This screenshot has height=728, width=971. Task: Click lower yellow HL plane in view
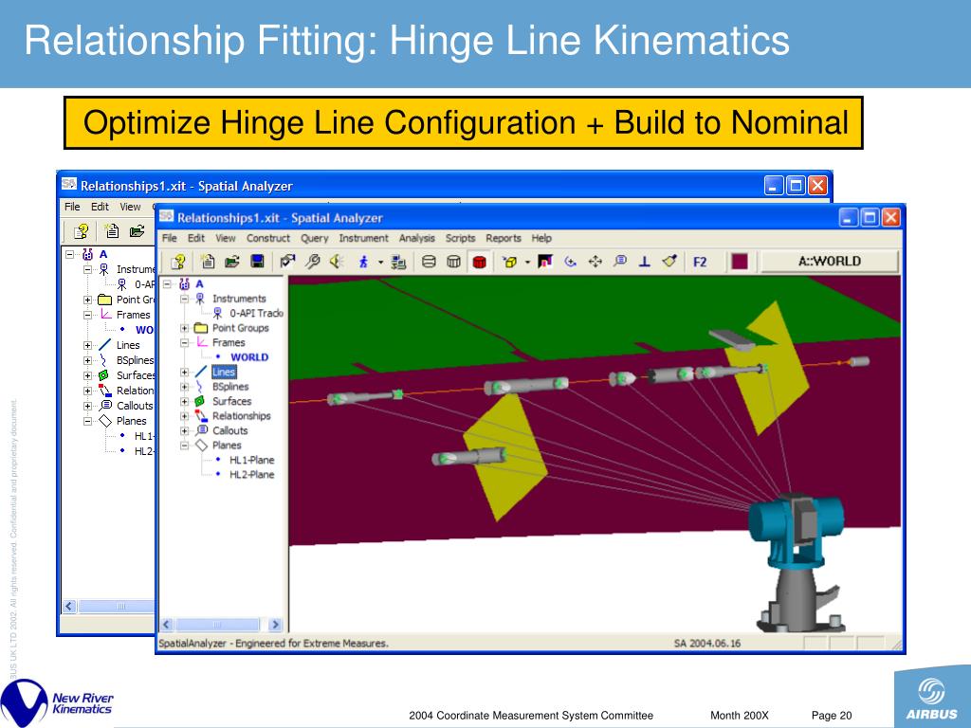(504, 458)
